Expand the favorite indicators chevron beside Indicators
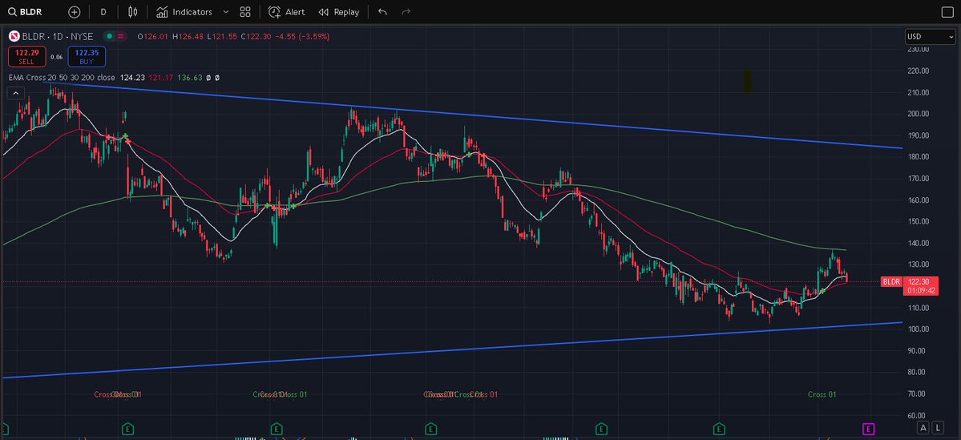961x440 pixels. pos(225,12)
